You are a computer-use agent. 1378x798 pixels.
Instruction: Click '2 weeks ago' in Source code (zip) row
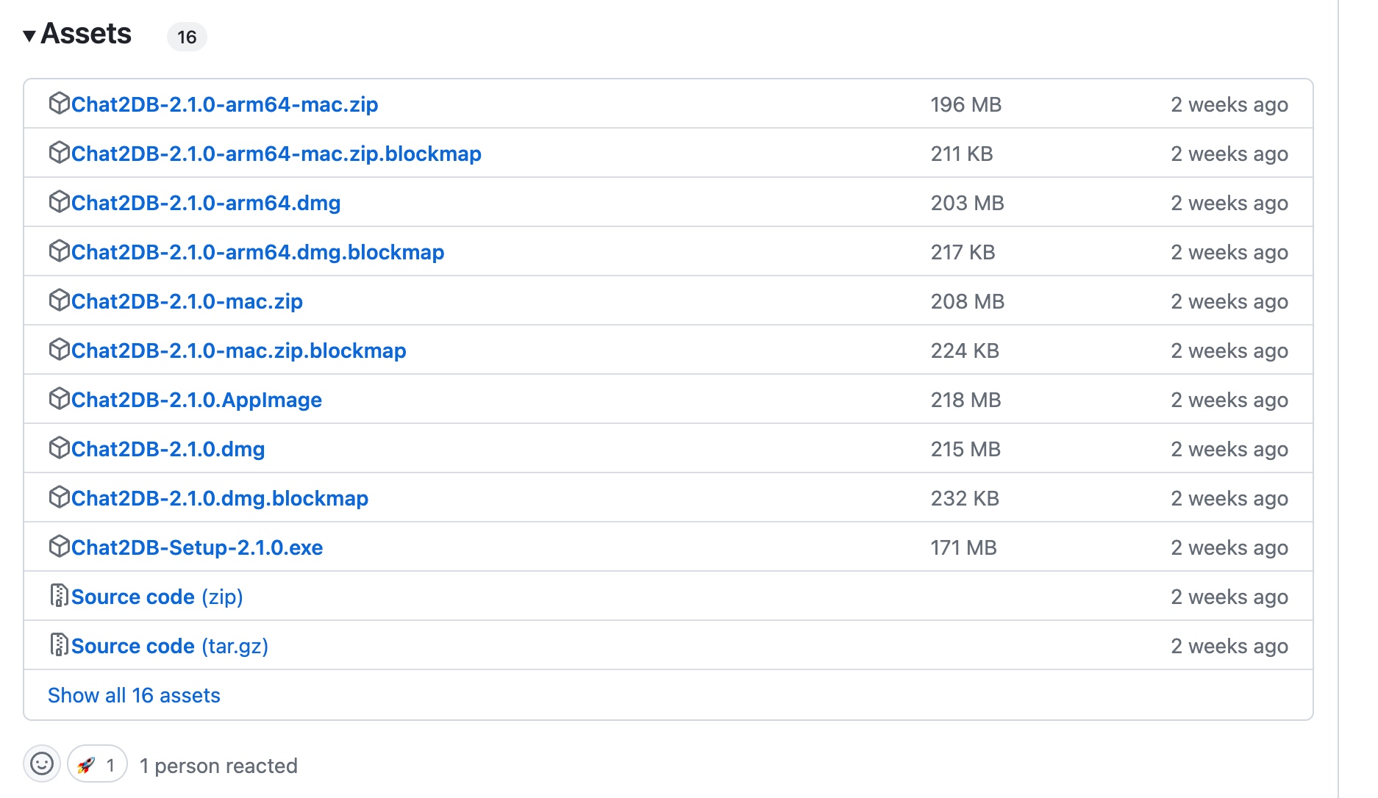pos(1229,597)
